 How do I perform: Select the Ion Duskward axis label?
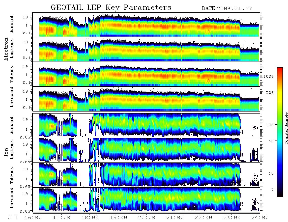point(12,149)
